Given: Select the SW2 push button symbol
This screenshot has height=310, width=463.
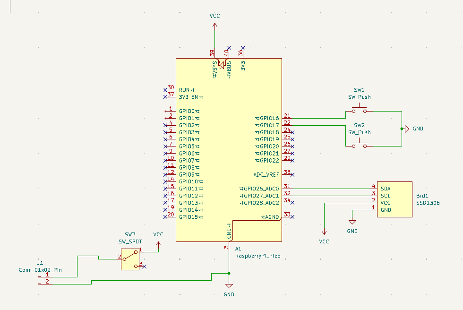Looking at the screenshot, I should (x=359, y=145).
